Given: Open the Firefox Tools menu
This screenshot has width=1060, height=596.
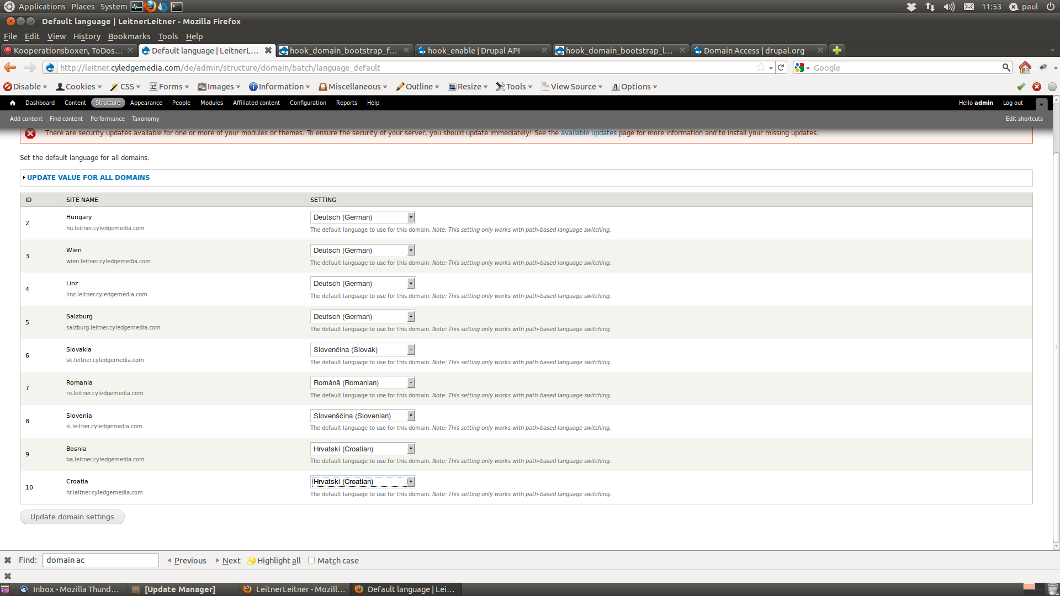Looking at the screenshot, I should [168, 36].
